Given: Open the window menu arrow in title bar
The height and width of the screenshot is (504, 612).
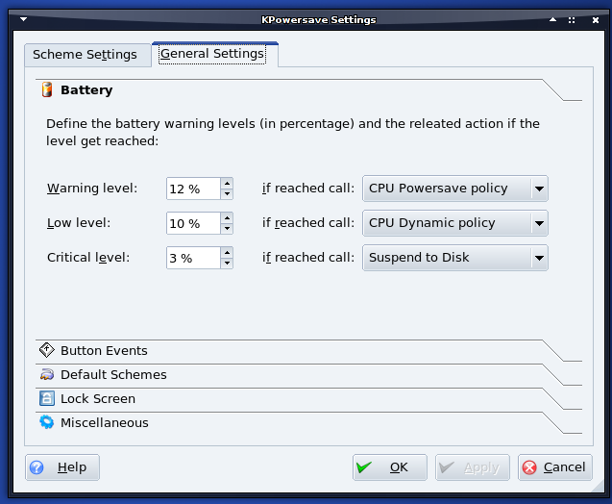Looking at the screenshot, I should coord(23,19).
